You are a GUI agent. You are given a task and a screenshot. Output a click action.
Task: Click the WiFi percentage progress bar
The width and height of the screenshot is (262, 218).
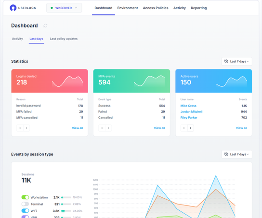tap(66, 211)
